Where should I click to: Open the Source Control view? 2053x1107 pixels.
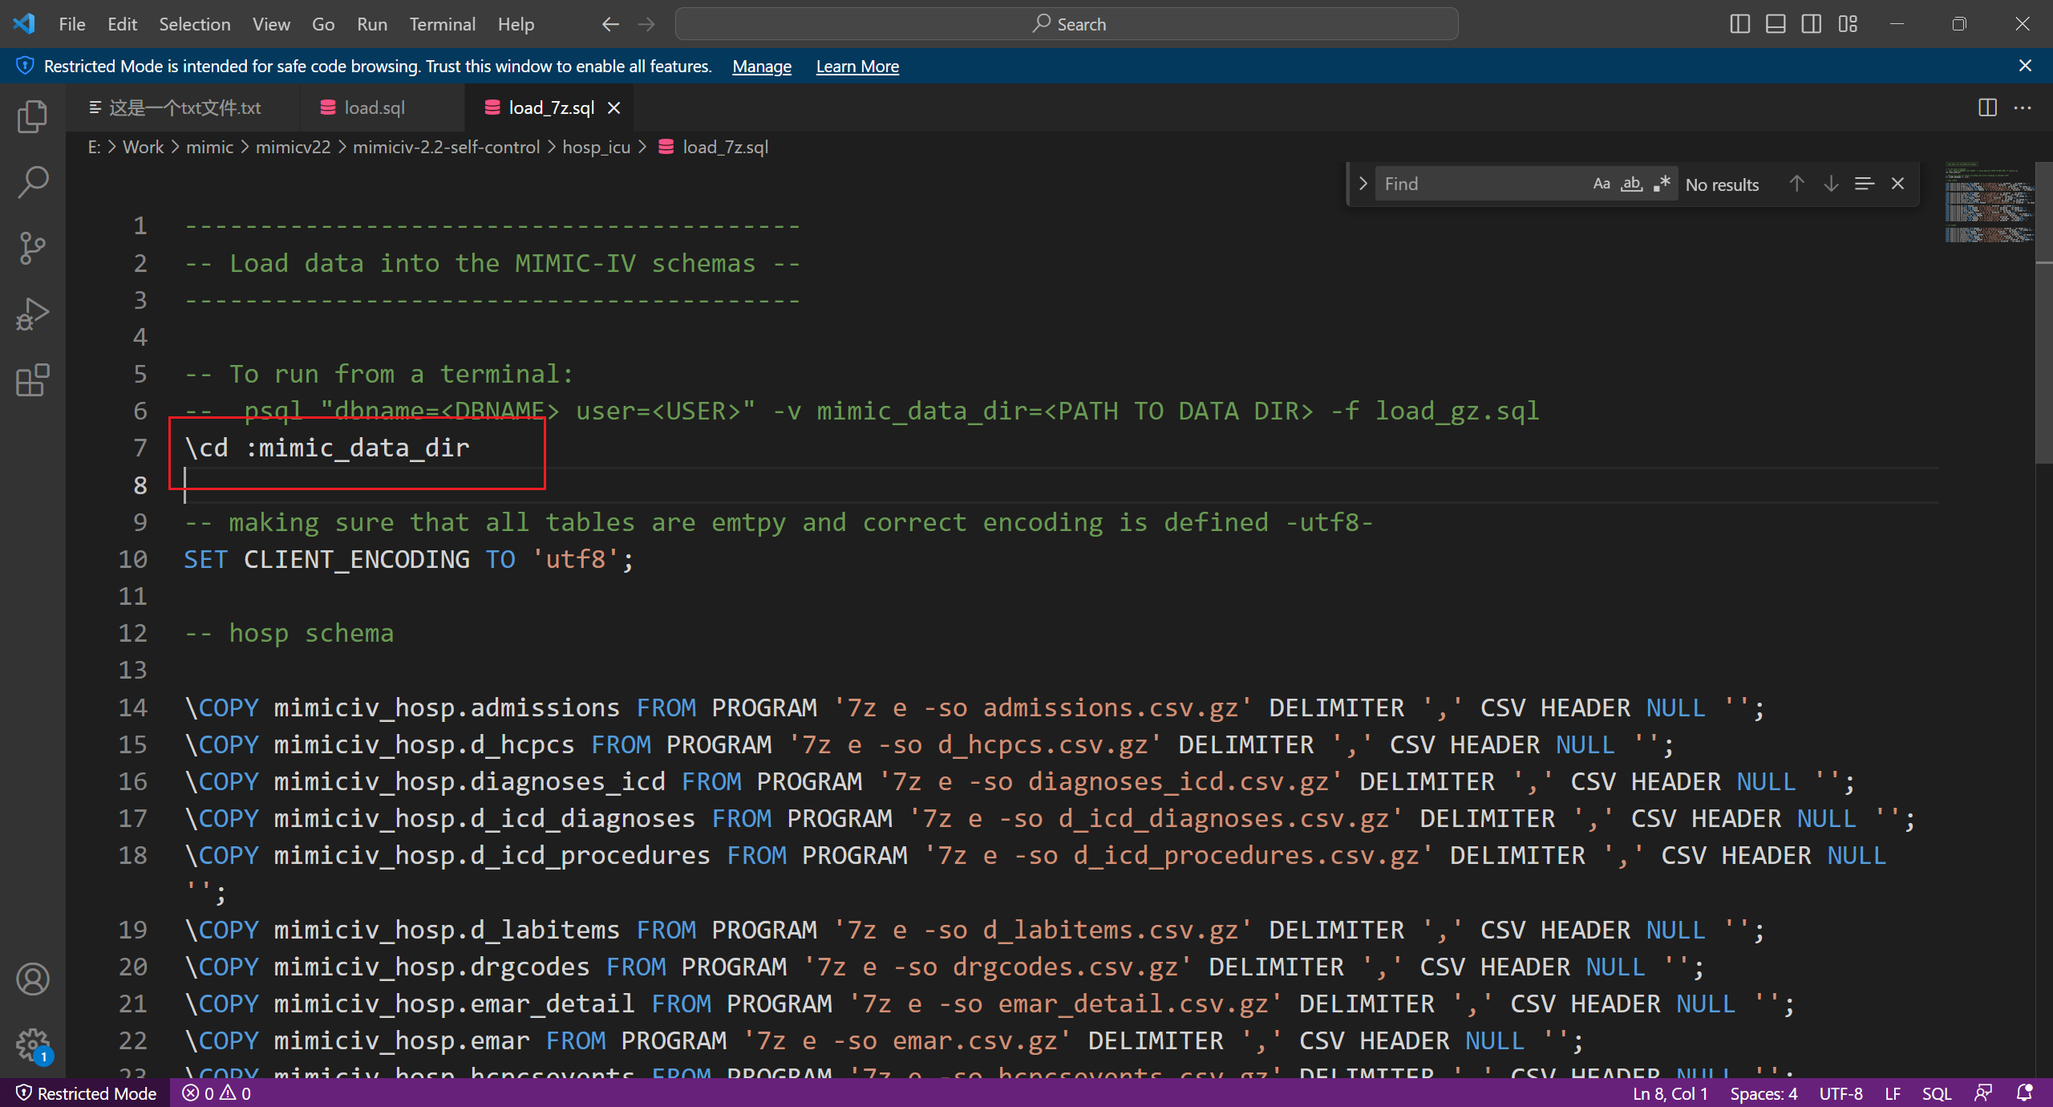(32, 248)
